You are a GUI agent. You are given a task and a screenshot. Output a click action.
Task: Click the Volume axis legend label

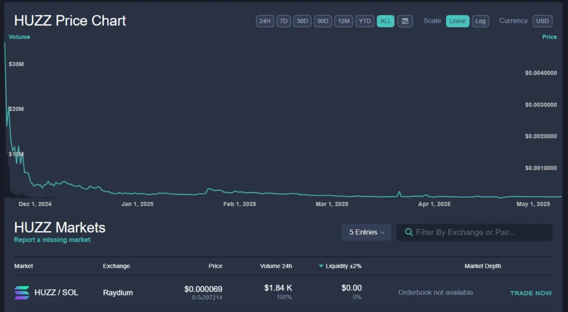(x=19, y=37)
